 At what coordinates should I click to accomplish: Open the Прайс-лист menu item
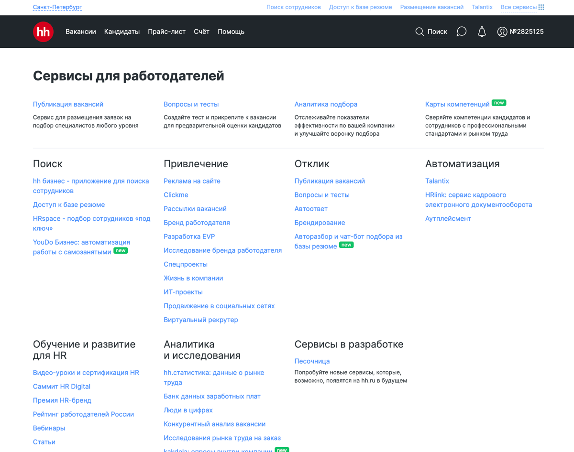click(x=167, y=32)
